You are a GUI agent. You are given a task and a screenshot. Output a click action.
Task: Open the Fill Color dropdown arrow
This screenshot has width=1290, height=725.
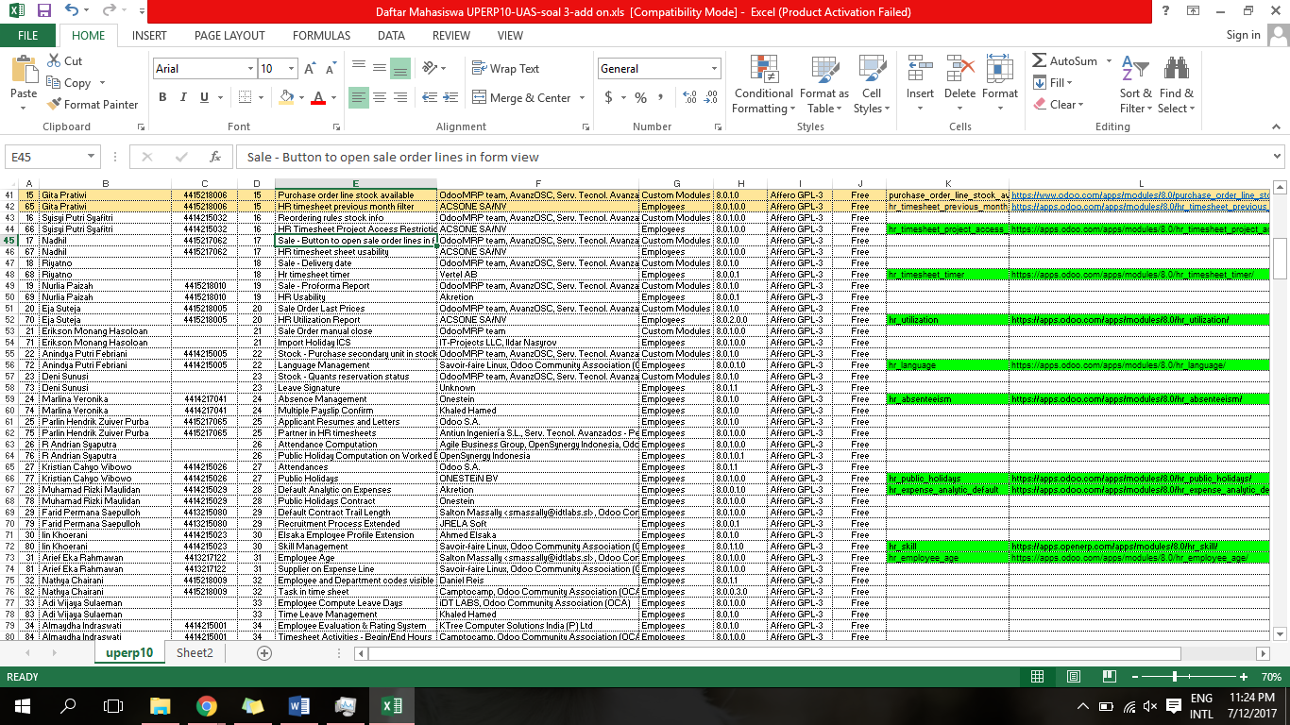tap(301, 97)
